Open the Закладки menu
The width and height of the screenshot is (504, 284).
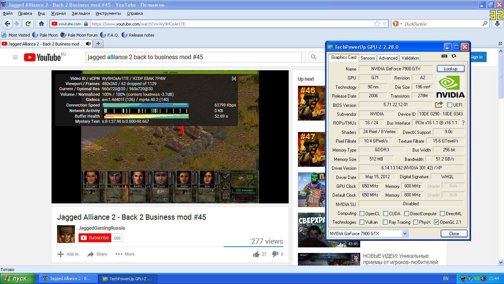point(81,13)
